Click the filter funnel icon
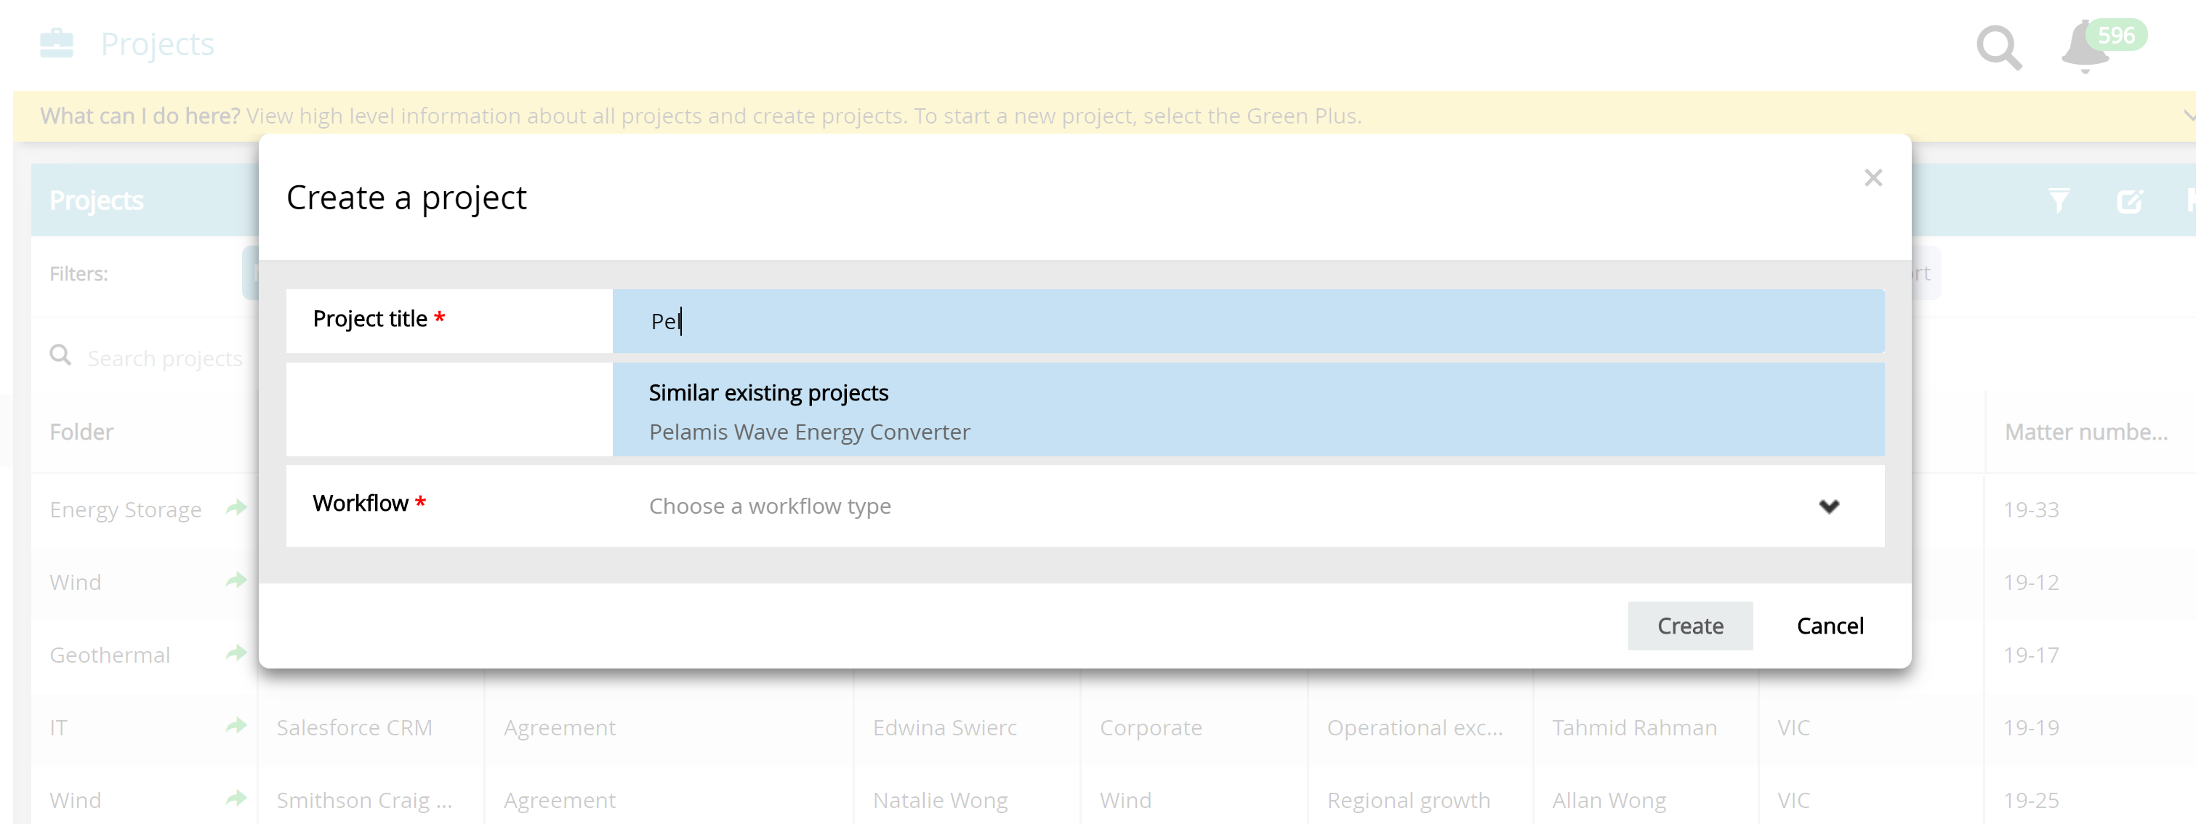The image size is (2196, 824). [x=2058, y=201]
